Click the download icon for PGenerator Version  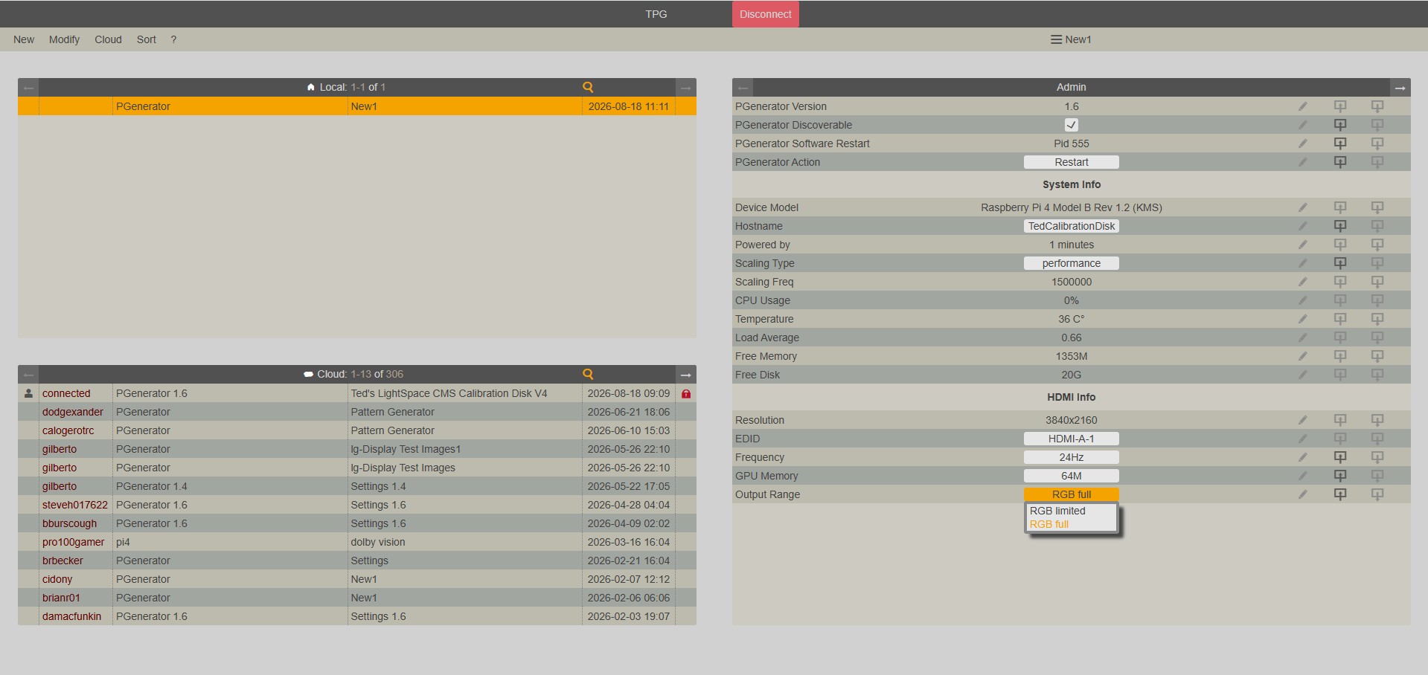click(x=1377, y=106)
